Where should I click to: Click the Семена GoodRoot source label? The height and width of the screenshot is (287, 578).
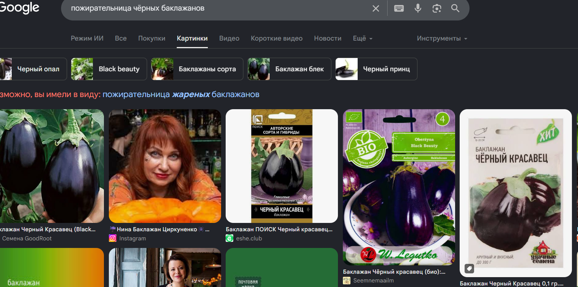(x=27, y=238)
